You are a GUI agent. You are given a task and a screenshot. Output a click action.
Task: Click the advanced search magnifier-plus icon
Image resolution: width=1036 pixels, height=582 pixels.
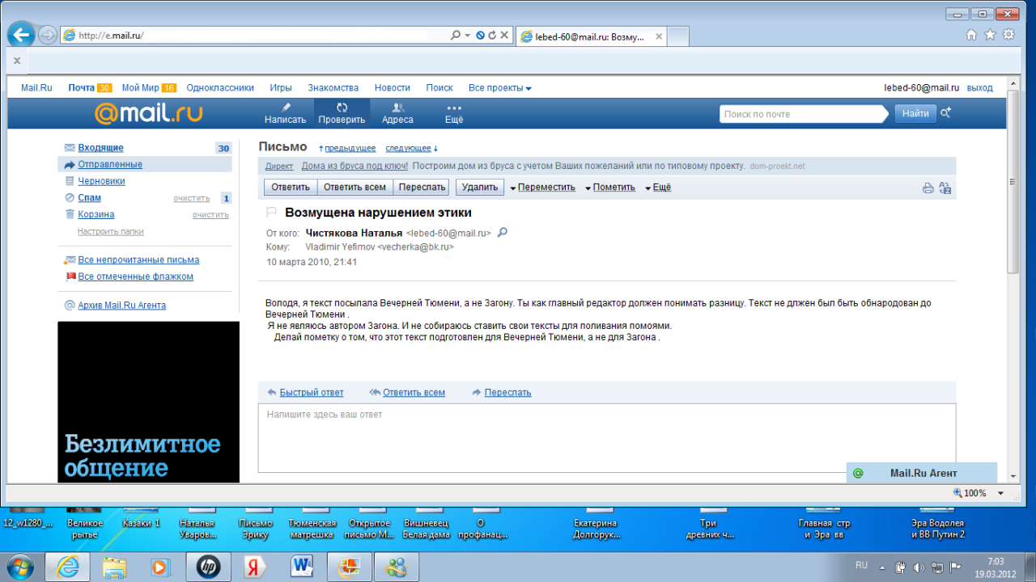point(945,113)
